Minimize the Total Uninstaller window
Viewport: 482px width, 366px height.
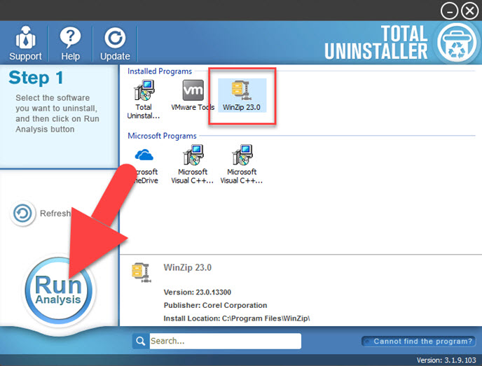point(449,11)
